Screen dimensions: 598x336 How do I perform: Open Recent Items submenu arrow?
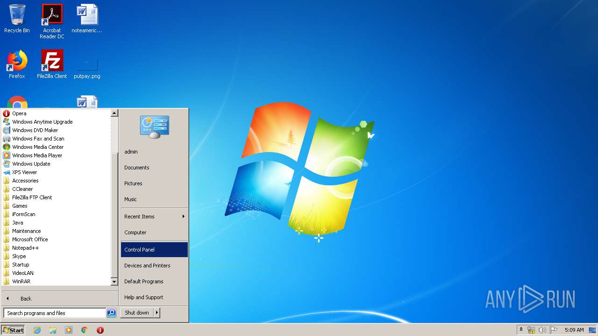point(183,217)
